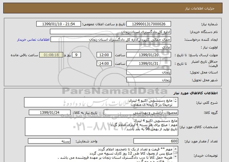Select the تاریخ نیاز به کالا label
The height and width of the screenshot is (162, 229).
point(85,113)
